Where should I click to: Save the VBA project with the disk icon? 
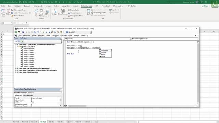pyautogui.click(x=23, y=32)
